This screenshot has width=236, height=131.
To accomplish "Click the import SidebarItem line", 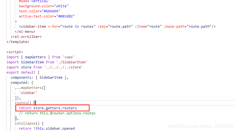I will [47, 62].
